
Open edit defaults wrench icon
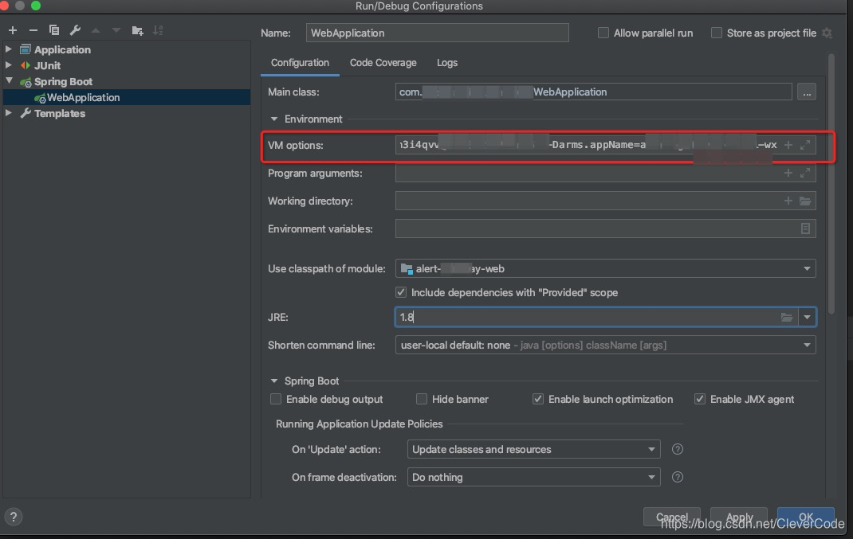click(75, 30)
